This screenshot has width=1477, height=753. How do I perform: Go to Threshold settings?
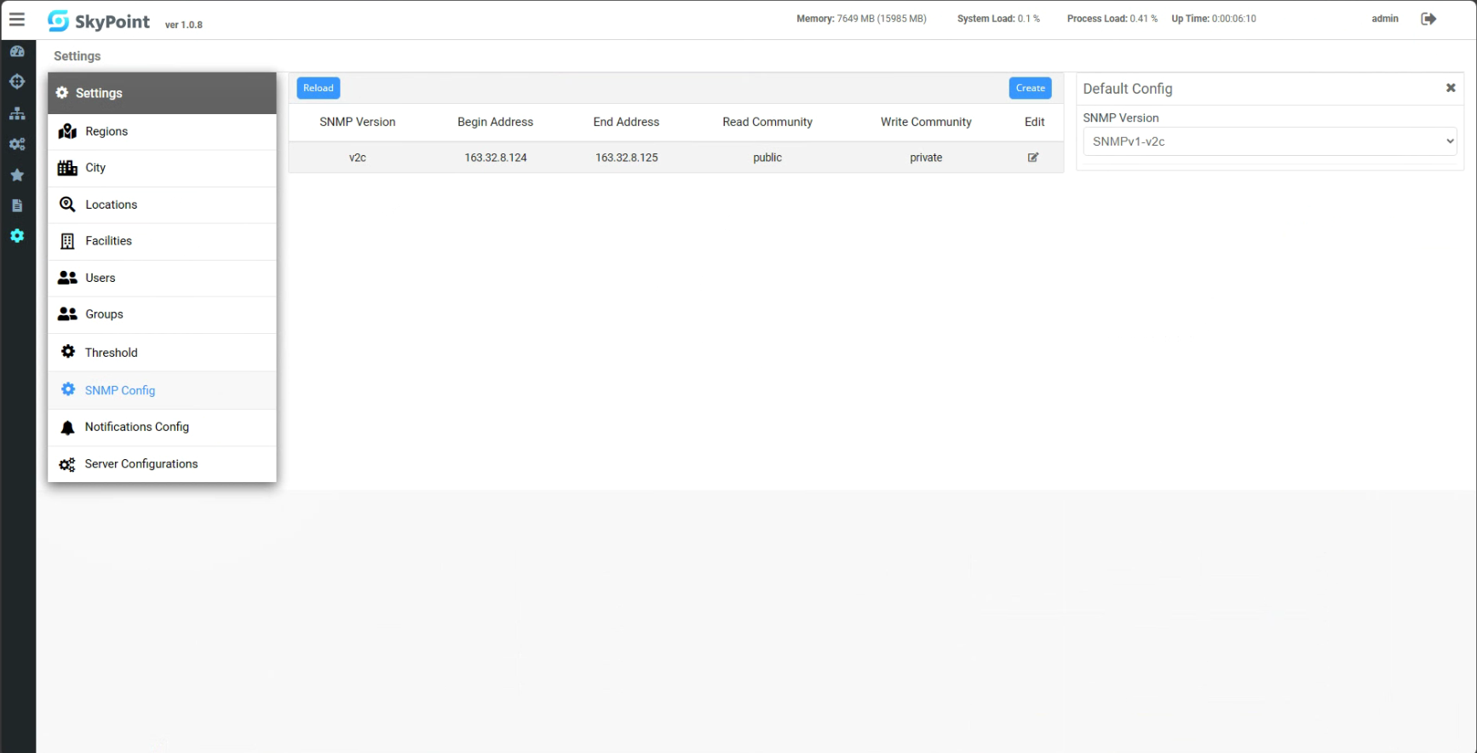(x=162, y=353)
